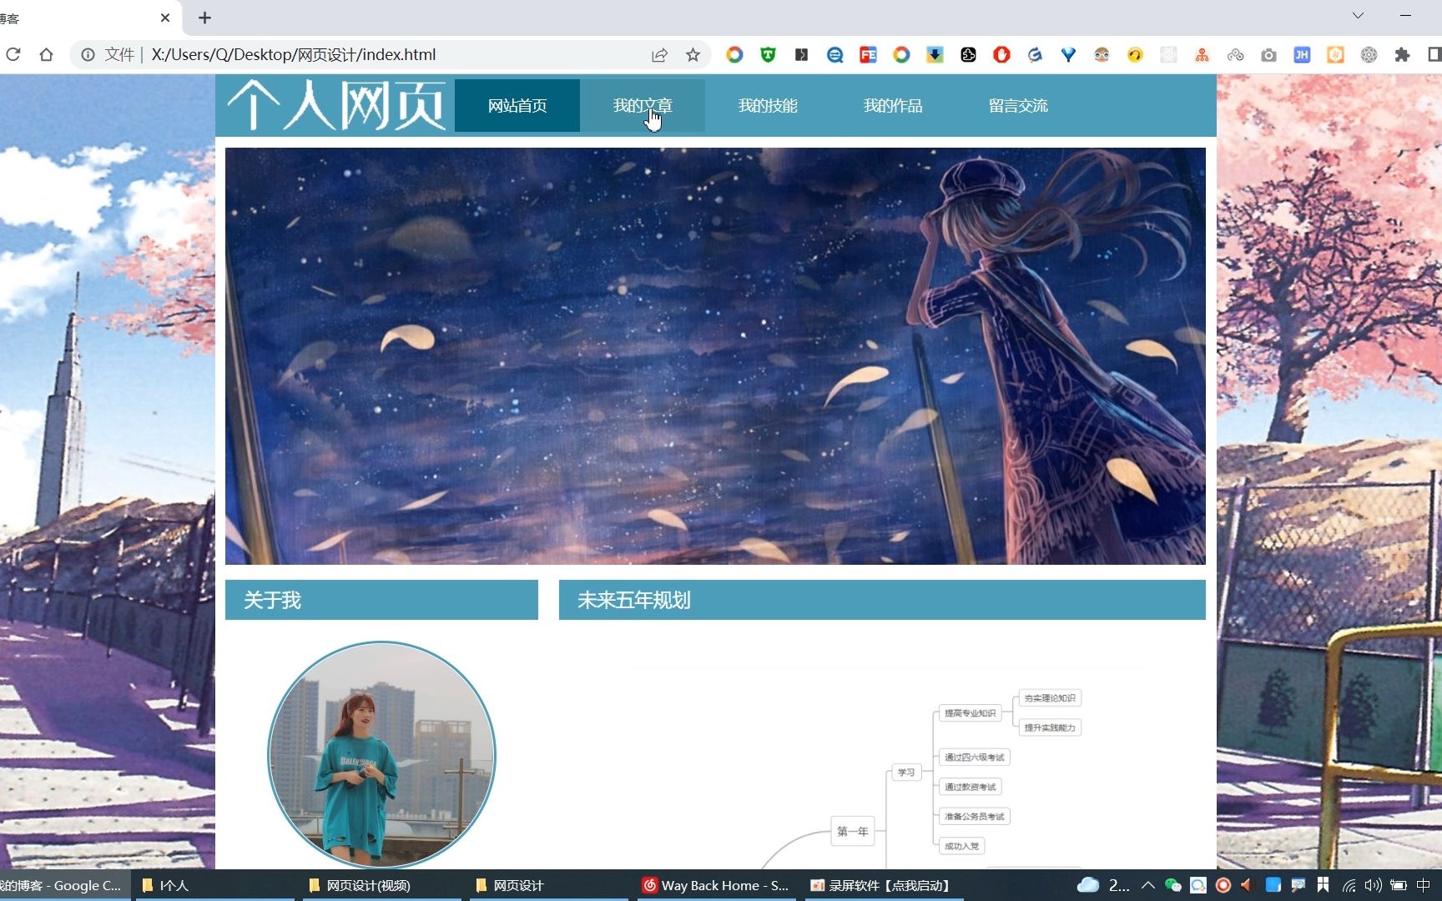Click the circular profile photo
This screenshot has height=901, width=1442.
[x=381, y=755]
